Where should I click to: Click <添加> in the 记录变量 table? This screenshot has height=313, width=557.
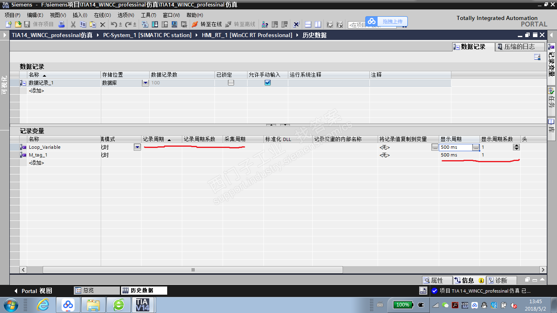(x=36, y=163)
